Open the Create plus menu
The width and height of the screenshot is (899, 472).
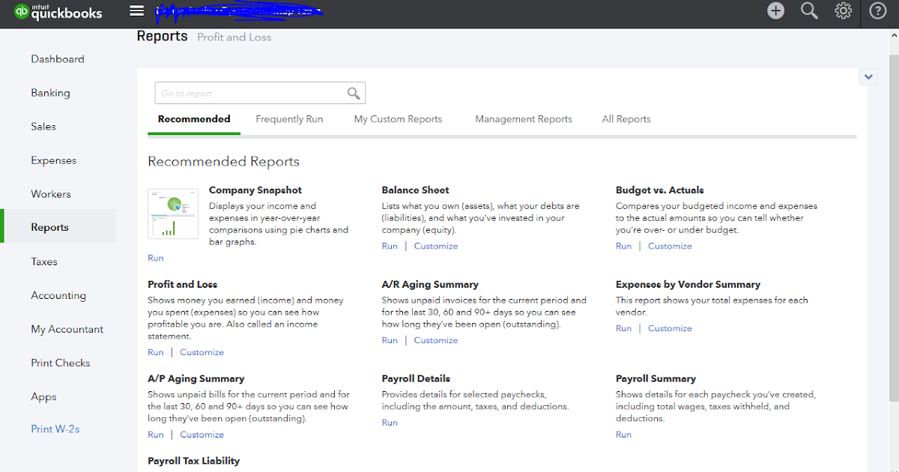point(775,10)
